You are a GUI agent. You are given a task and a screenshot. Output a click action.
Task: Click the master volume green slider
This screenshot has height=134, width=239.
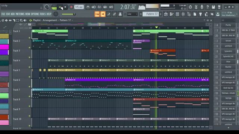point(68,14)
